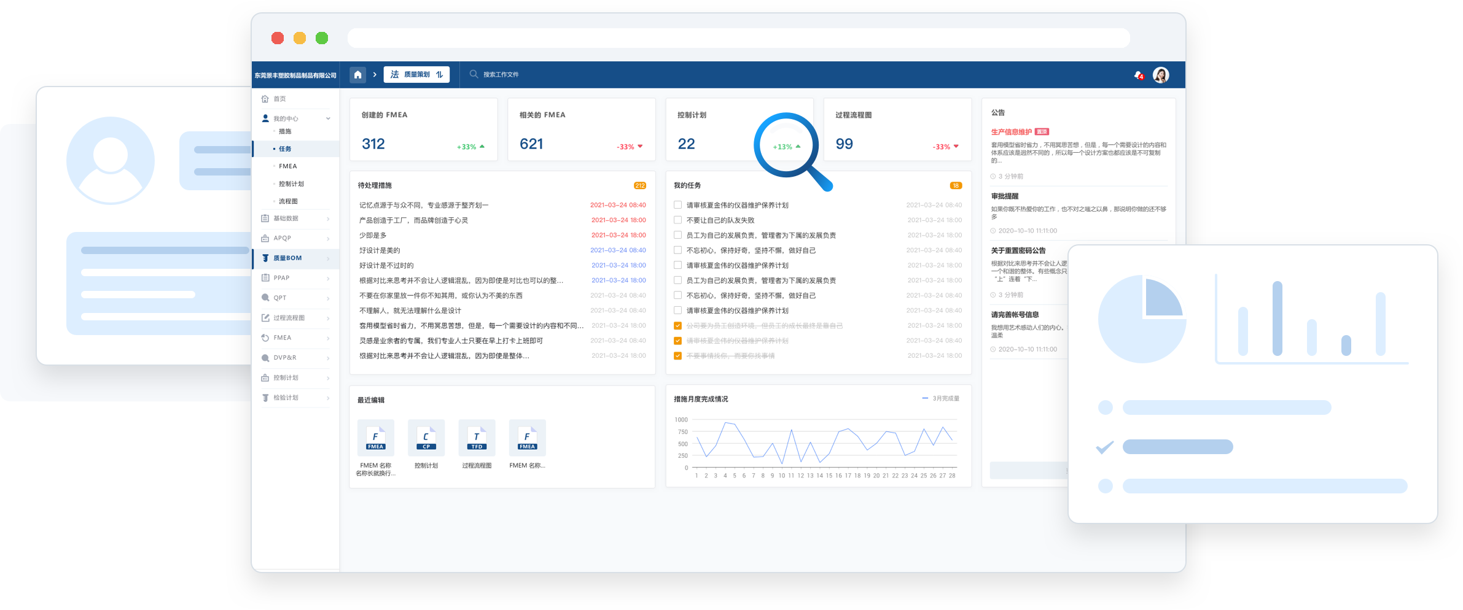Click the red 置顶 tag beside 生产信息维护

(1042, 132)
